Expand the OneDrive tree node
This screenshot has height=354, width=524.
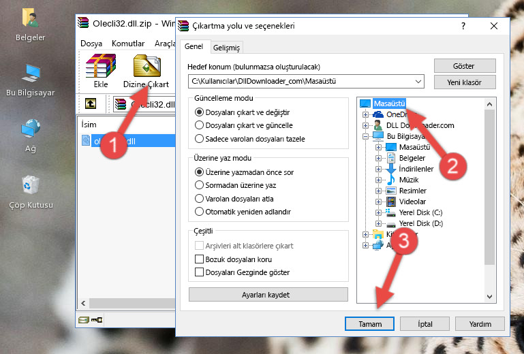pyautogui.click(x=365, y=114)
